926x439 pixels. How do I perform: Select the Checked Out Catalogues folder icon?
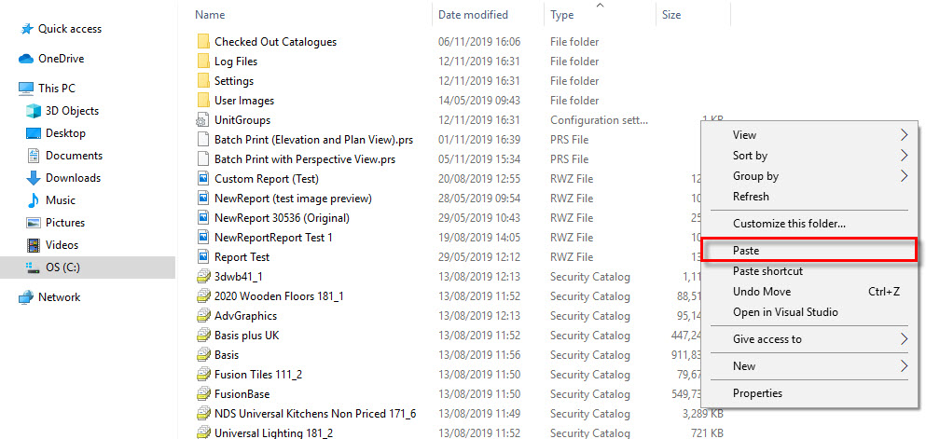[203, 42]
